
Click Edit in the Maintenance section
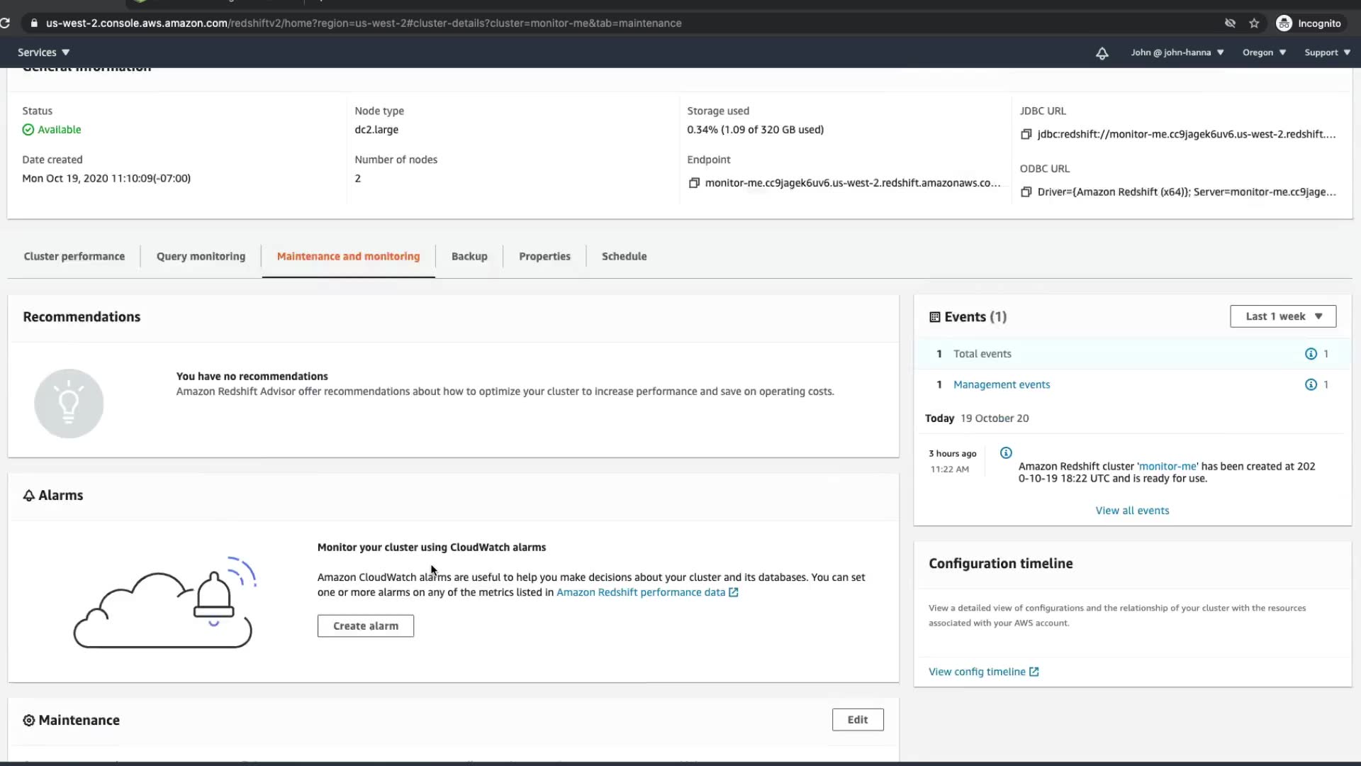[x=857, y=719]
